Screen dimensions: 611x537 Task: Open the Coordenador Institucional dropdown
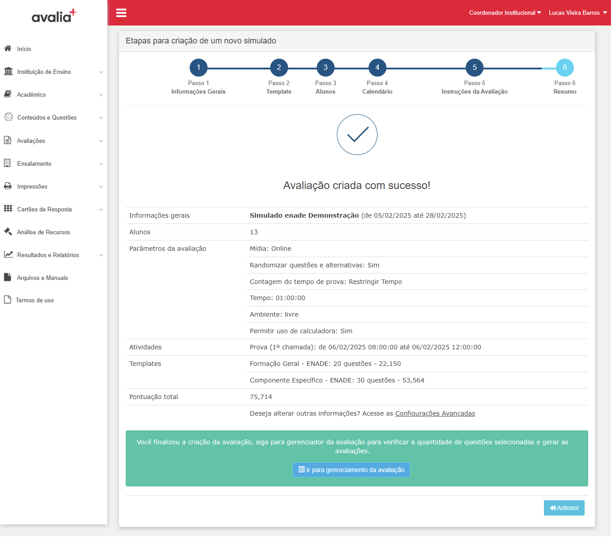[505, 13]
